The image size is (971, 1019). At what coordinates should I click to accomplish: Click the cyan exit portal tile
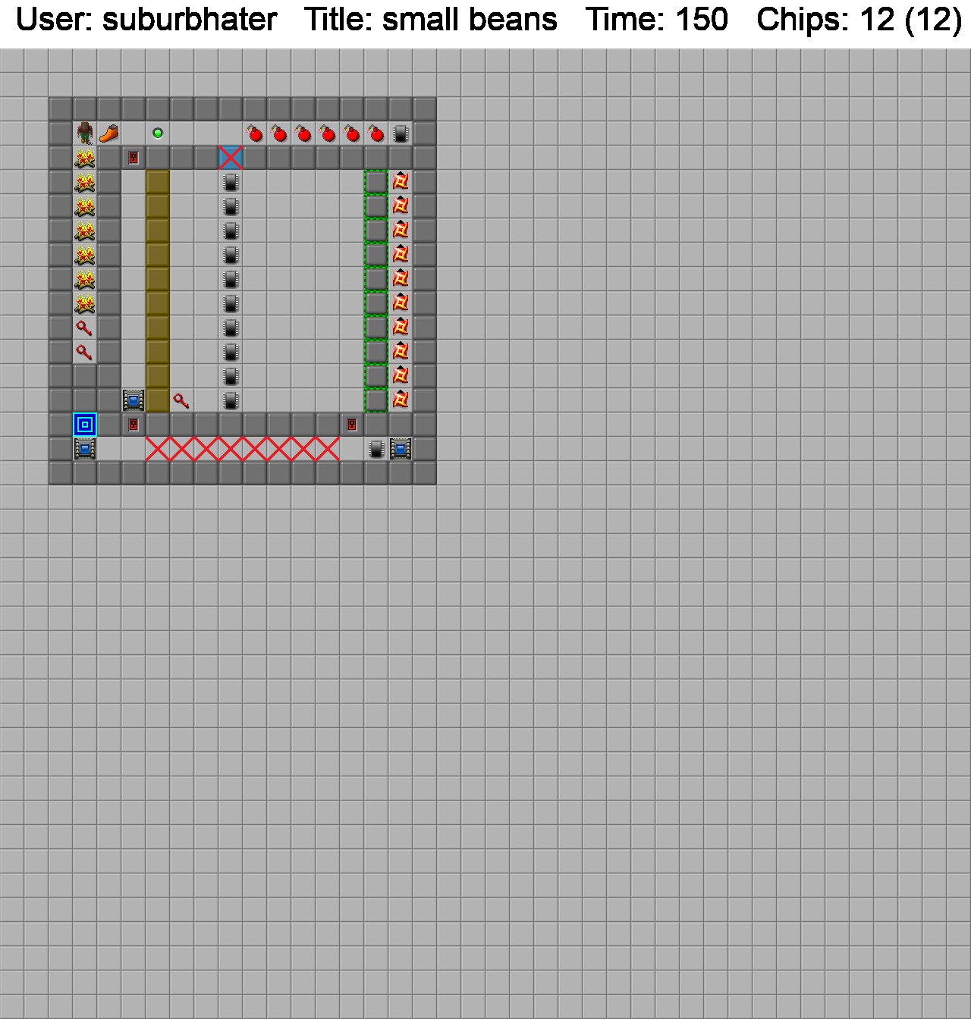coord(85,425)
